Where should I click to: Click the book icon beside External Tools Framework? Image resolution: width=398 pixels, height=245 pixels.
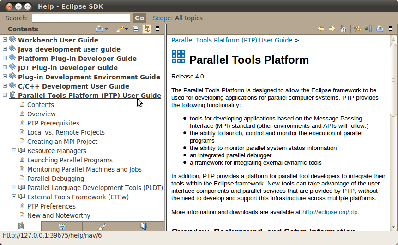pyautogui.click(x=22, y=197)
